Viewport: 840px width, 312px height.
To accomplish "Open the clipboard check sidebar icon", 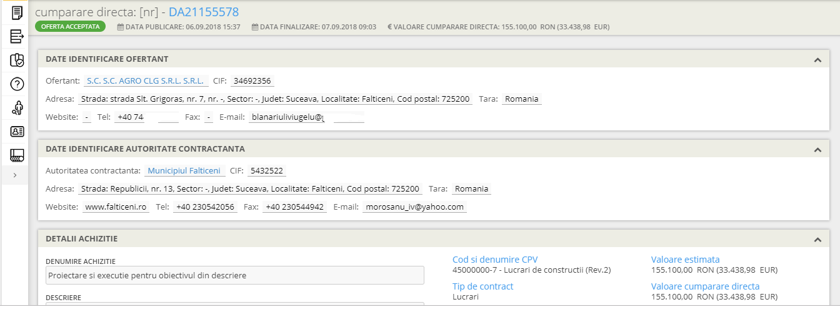I will tap(17, 60).
